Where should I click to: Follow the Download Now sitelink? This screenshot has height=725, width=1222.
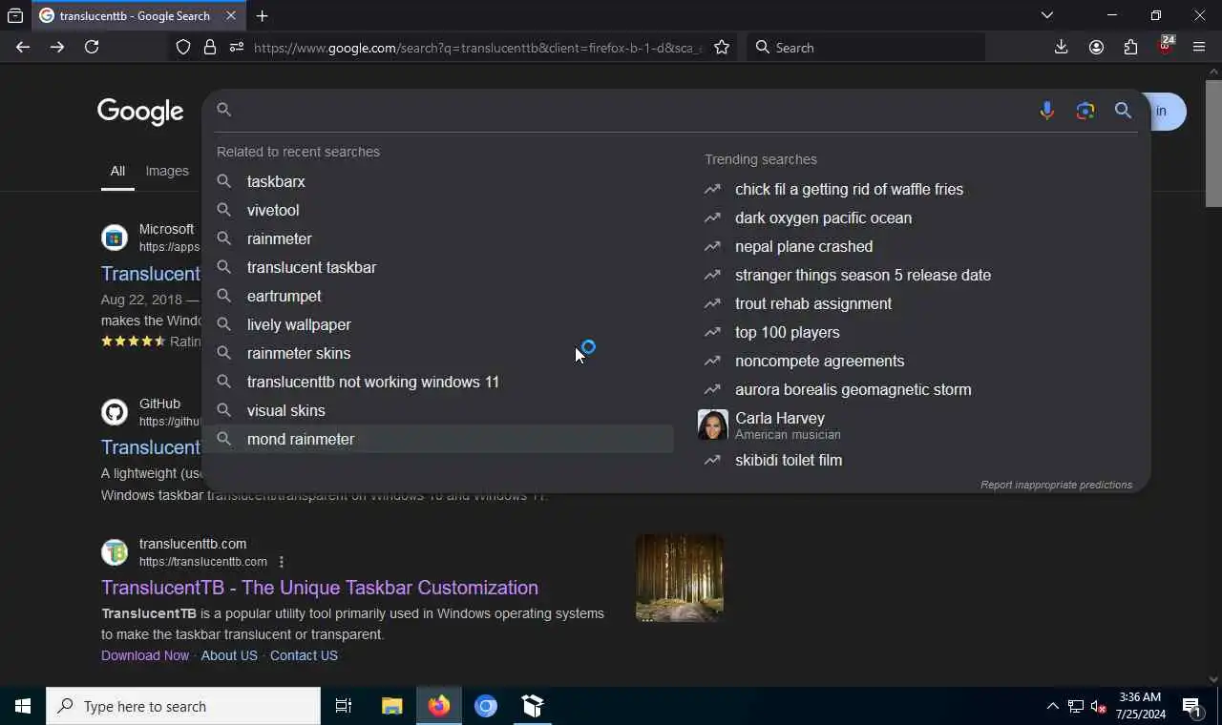[x=145, y=655]
